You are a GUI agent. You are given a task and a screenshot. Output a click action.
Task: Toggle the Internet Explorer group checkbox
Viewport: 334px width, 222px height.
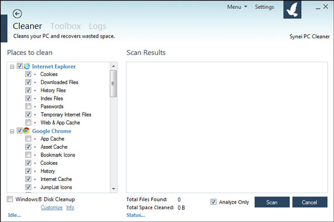tap(19, 66)
